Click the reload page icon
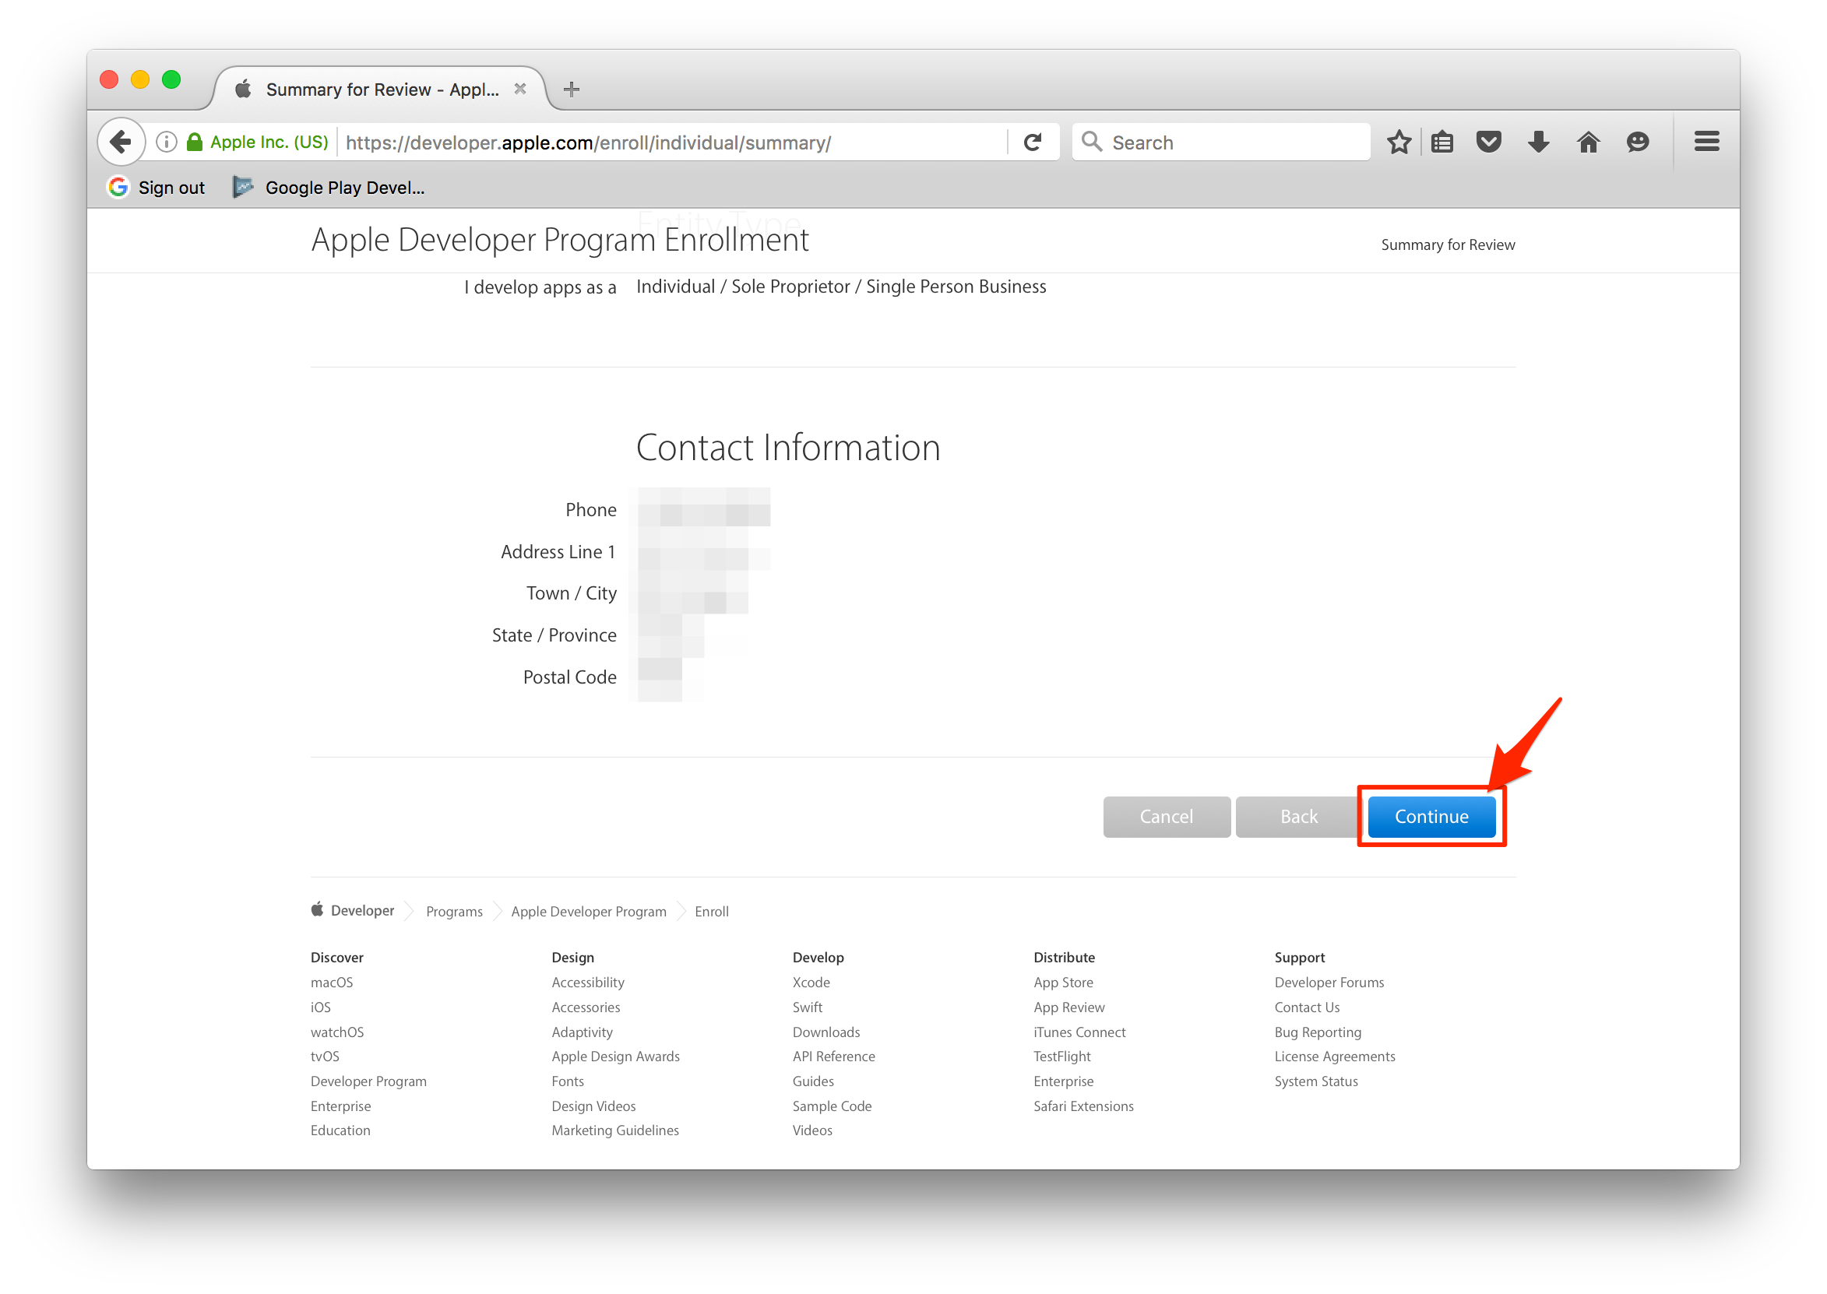The height and width of the screenshot is (1294, 1827). click(1033, 142)
